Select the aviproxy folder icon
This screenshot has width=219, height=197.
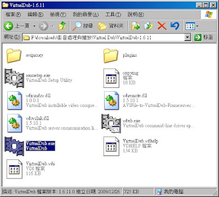point(14,56)
